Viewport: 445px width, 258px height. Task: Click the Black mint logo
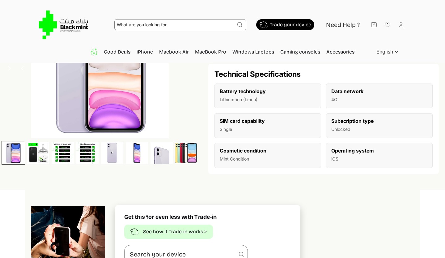pos(63,25)
